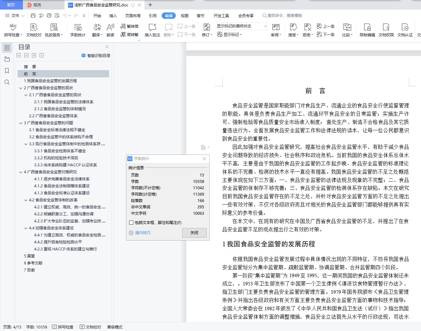Switch to the 开发工具 ribbon tab
Image resolution: width=421 pixels, height=331 pixels.
coord(221,16)
